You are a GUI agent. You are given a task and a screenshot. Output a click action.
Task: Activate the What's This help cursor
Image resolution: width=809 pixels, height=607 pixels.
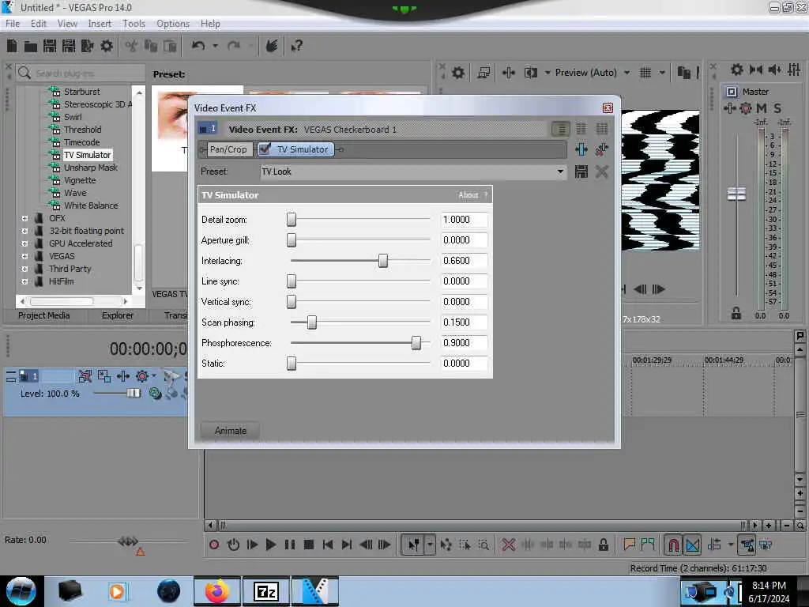coord(297,46)
